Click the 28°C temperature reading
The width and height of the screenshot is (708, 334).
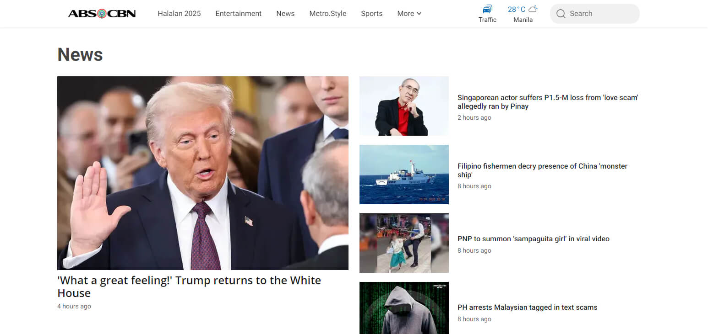coord(517,9)
